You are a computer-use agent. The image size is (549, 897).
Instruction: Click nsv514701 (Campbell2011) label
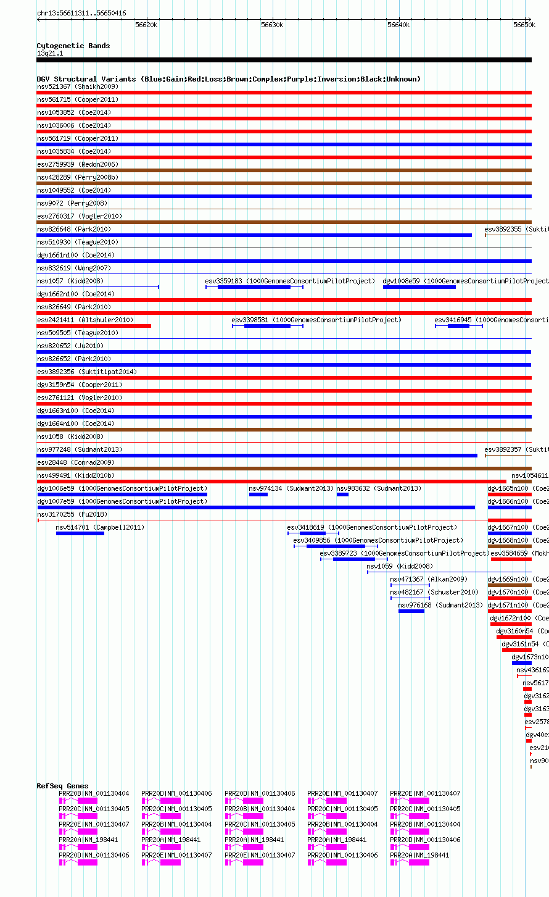(x=101, y=527)
